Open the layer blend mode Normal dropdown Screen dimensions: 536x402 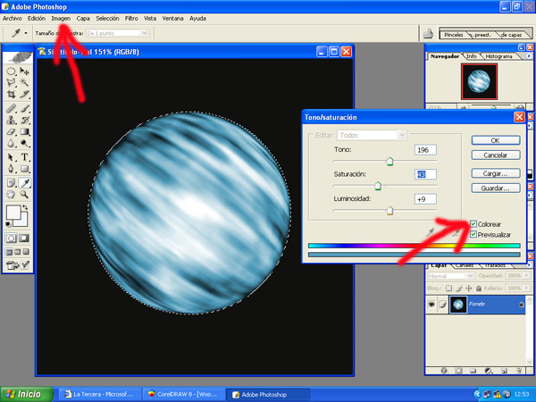450,275
